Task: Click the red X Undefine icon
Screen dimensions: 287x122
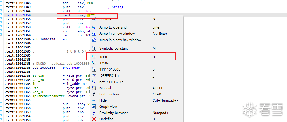Action: [x=94, y=119]
